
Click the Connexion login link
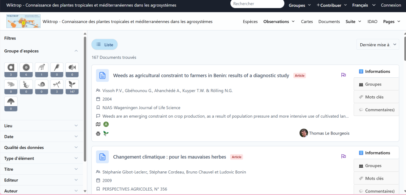[391, 5]
